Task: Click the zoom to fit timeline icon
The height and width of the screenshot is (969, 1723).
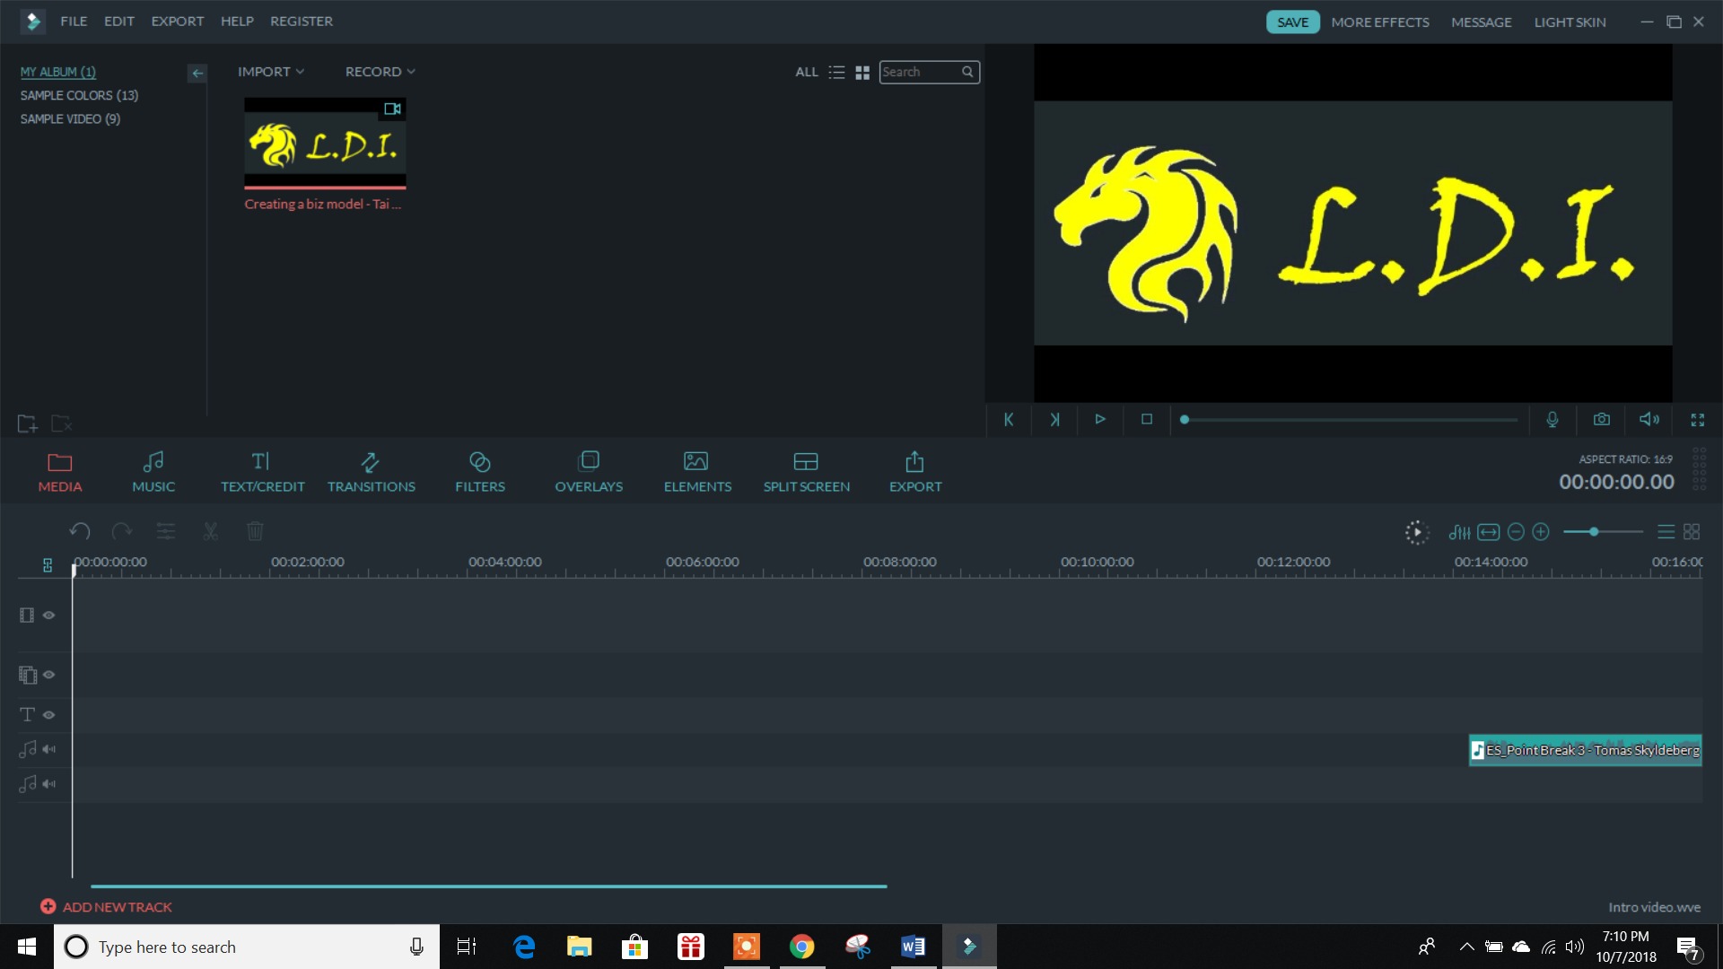Action: [1489, 532]
